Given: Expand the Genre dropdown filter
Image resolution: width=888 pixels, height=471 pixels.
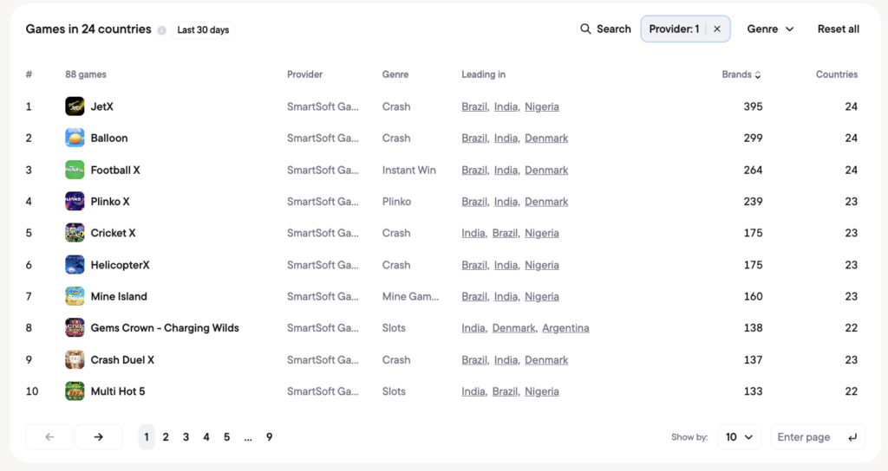Looking at the screenshot, I should click(770, 29).
